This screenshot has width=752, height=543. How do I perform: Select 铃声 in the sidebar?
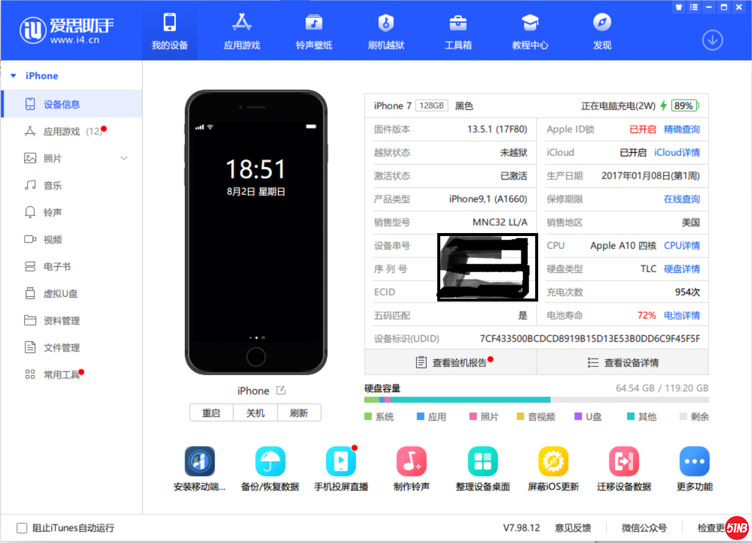tap(72, 212)
